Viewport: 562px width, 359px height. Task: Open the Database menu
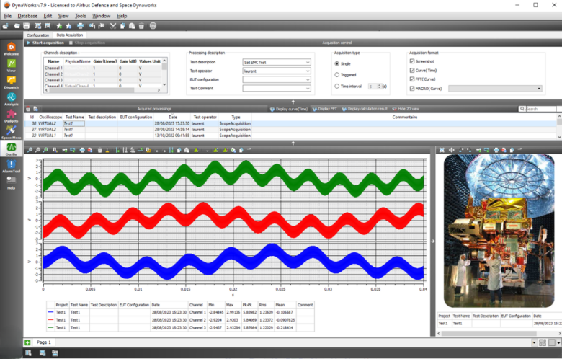pyautogui.click(x=27, y=16)
